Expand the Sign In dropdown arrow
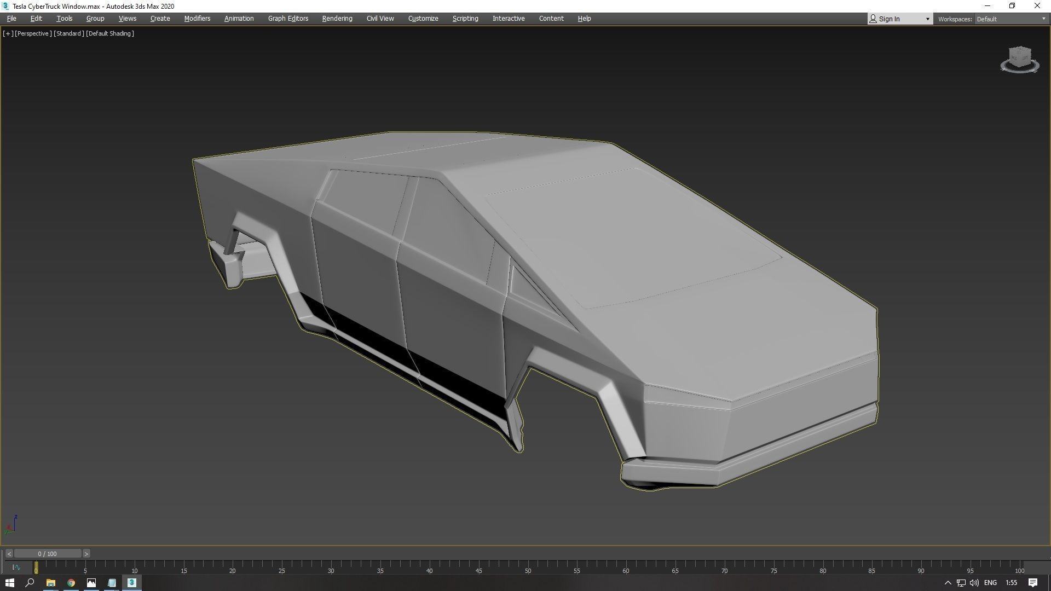Viewport: 1051px width, 591px height. [x=927, y=19]
